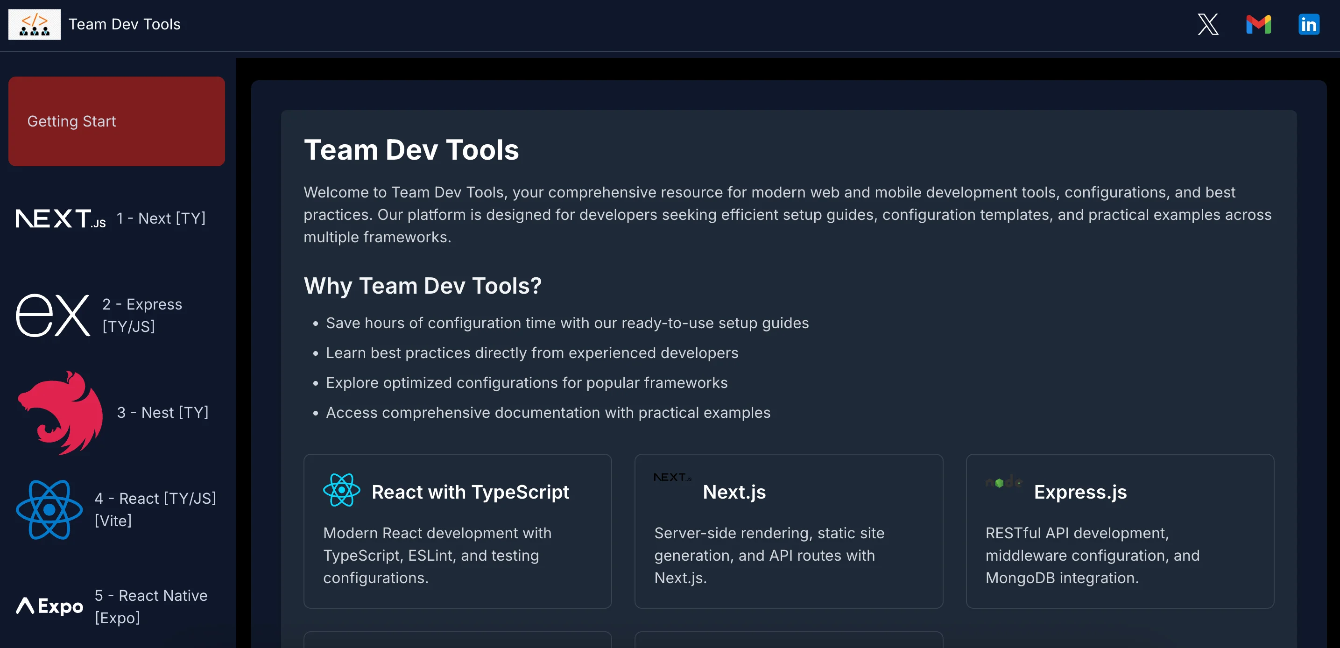Screen dimensions: 1340x648
Task: Click the React with TypeScript card
Action: click(x=457, y=531)
